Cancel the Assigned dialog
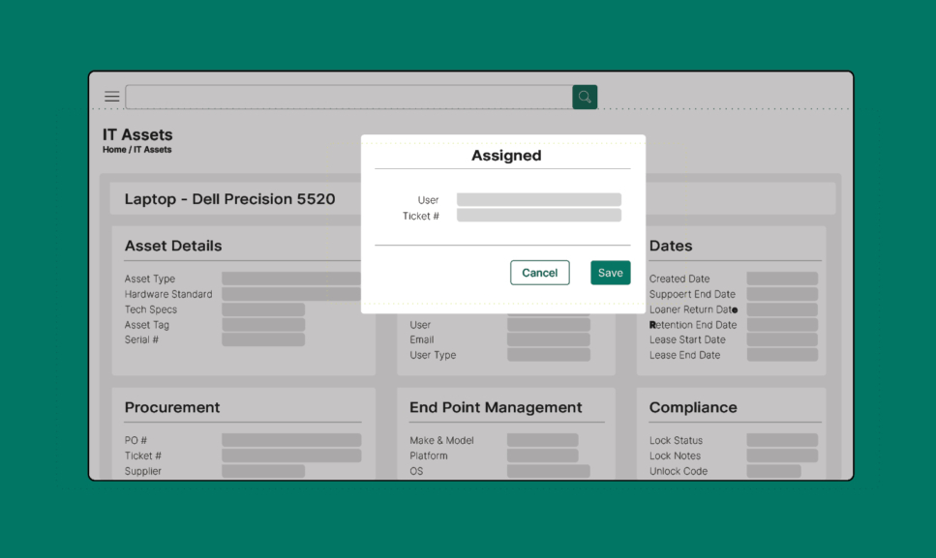The height and width of the screenshot is (558, 936). pyautogui.click(x=539, y=273)
